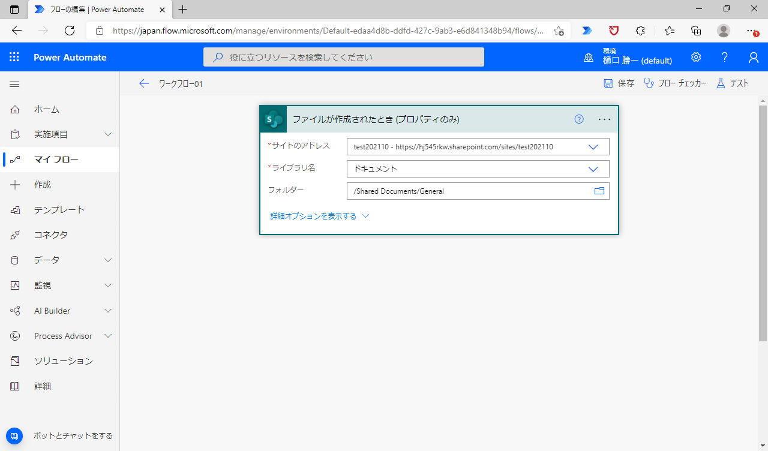
Task: Click the テンプレート icon in sidebar
Action: tap(15, 210)
